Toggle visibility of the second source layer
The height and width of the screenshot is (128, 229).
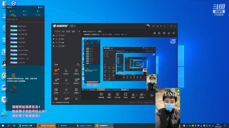54,39
